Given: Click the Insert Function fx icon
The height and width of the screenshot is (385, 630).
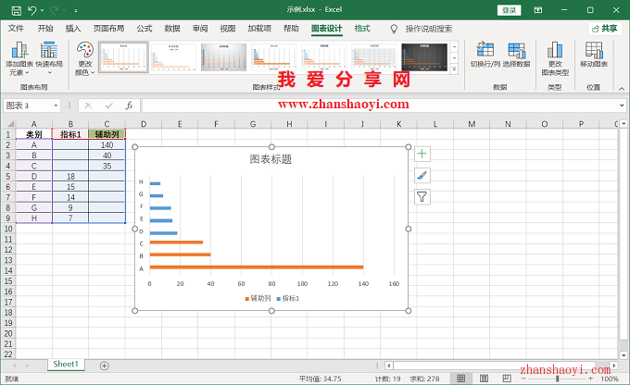Looking at the screenshot, I should (129, 106).
